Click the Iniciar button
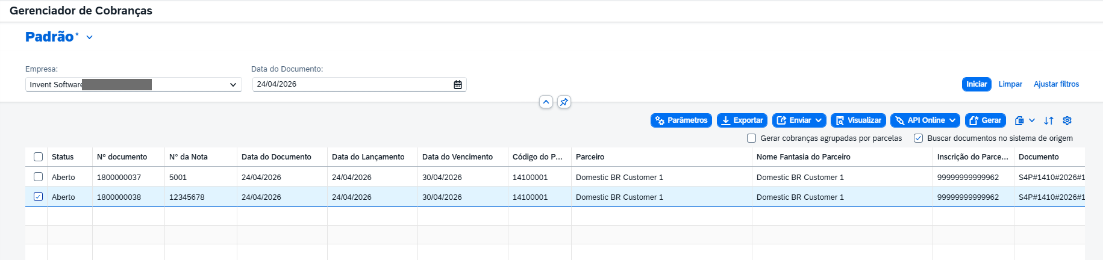Viewport: 1103px width, 260px height. (x=976, y=84)
